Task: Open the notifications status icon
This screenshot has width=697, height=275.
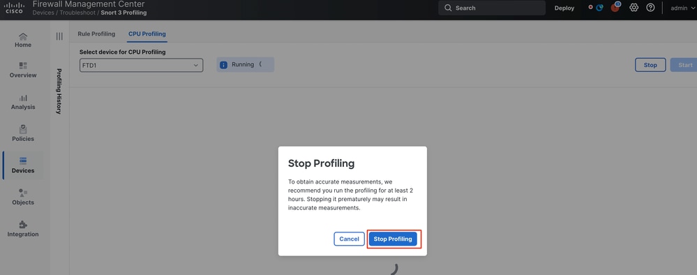Action: pos(599,8)
